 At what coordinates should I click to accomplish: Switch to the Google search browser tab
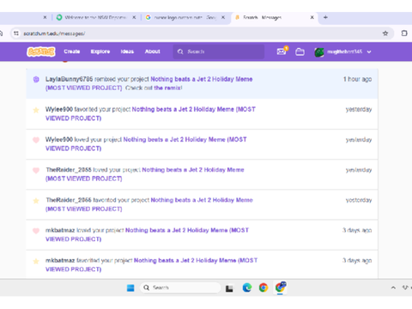[x=185, y=17]
